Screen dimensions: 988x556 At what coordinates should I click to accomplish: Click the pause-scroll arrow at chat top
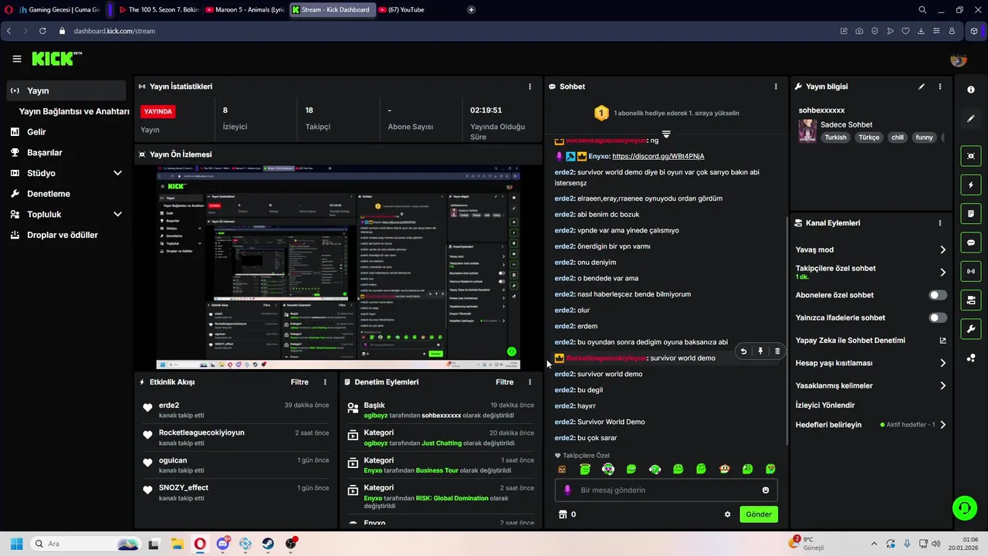666,134
